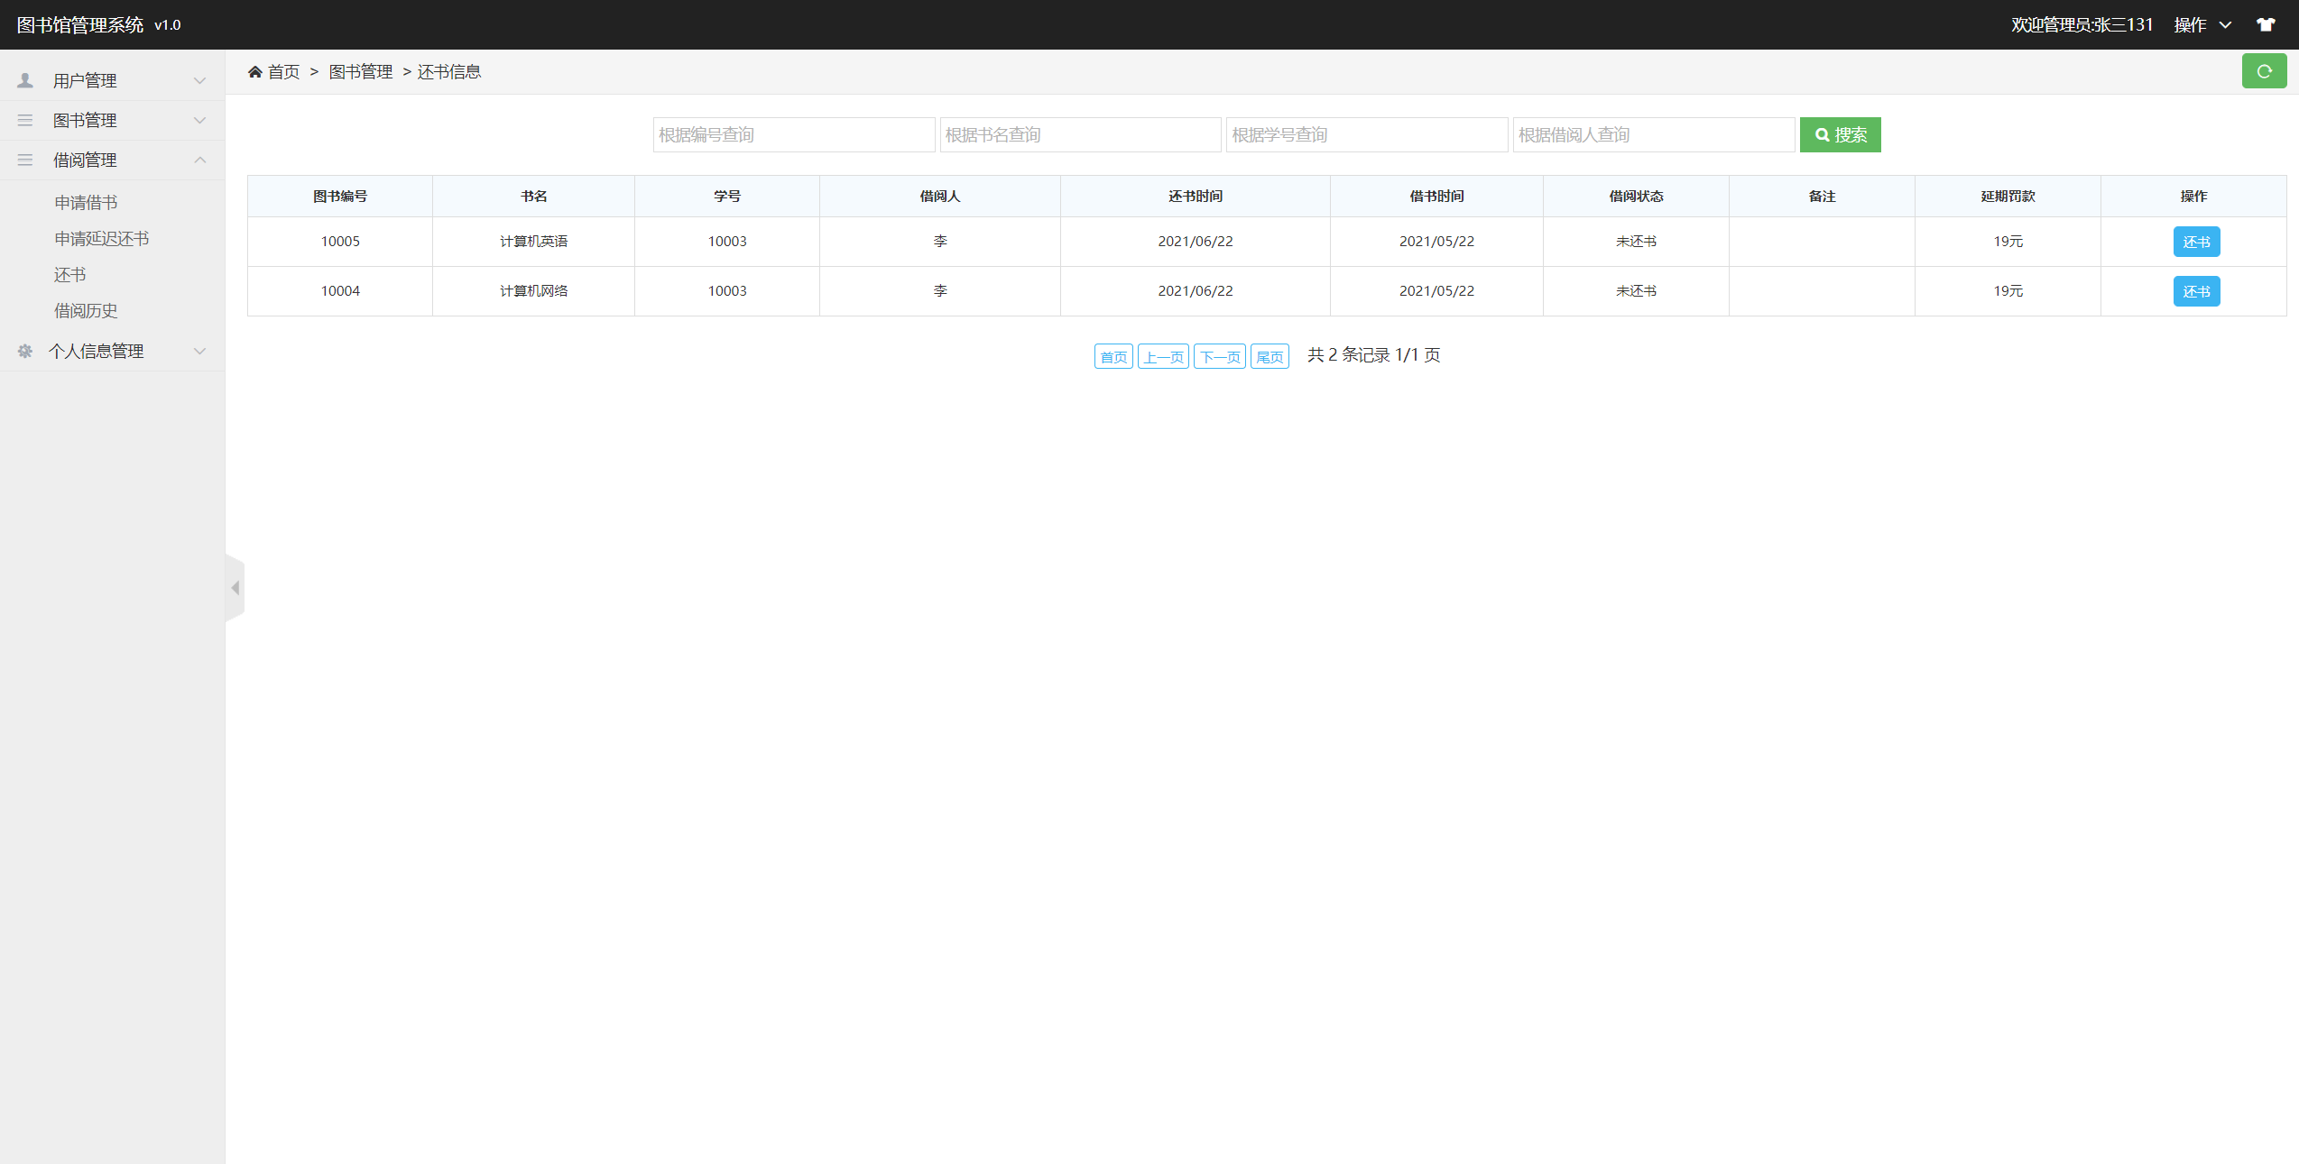Click the green 搜索 search button

[x=1840, y=134]
